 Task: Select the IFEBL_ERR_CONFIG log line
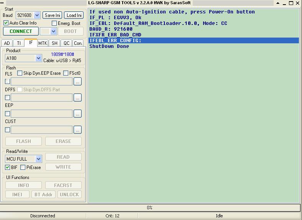[194, 41]
